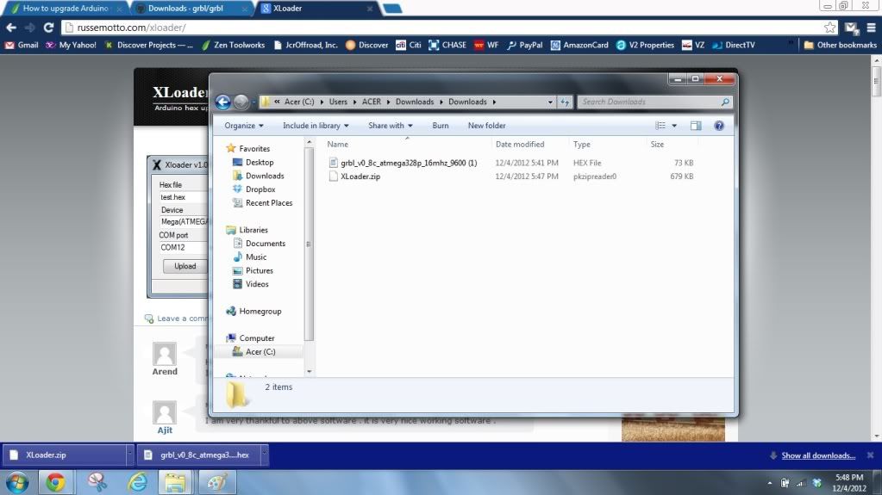The height and width of the screenshot is (495, 882).
Task: Close the downloads bar with X
Action: point(870,455)
